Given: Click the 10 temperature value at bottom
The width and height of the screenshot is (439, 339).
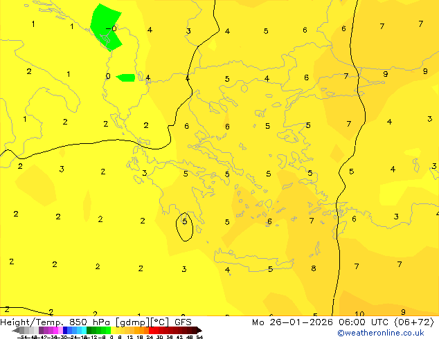Looking at the screenshot, I should tap(359, 314).
